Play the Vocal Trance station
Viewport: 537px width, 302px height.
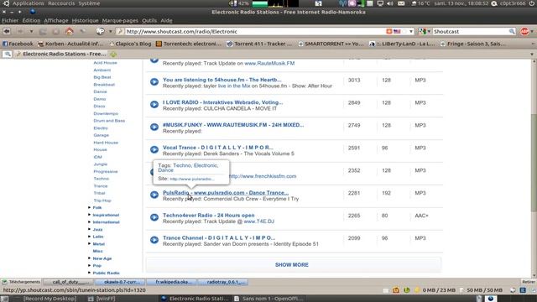154,149
